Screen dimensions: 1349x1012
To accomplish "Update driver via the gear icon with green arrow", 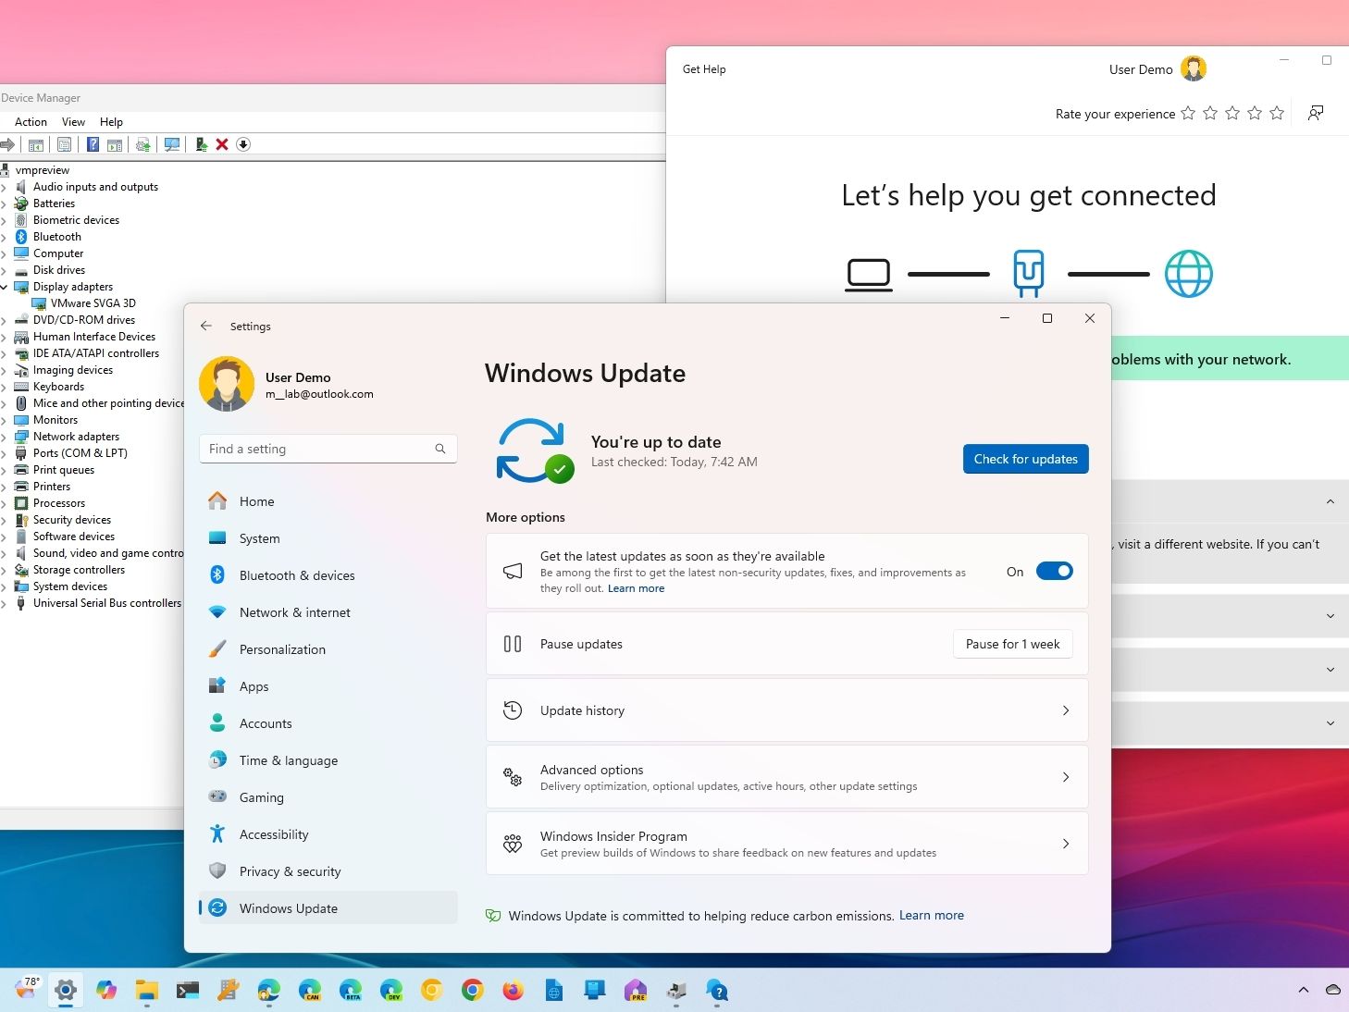I will (x=143, y=144).
